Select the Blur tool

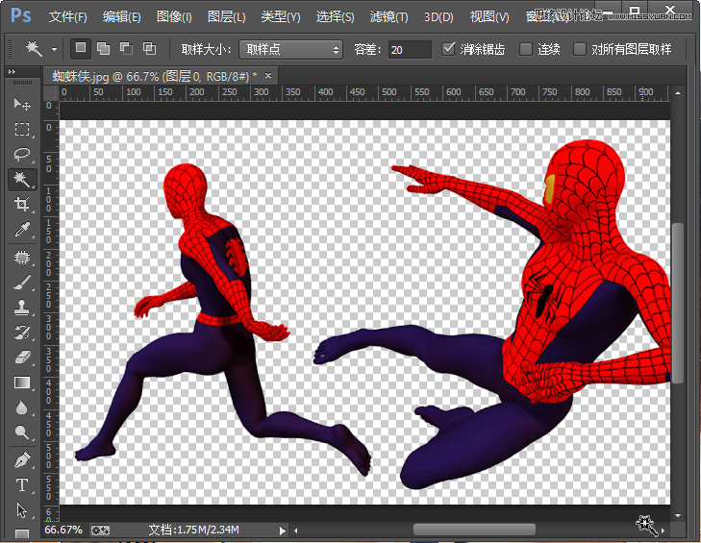(x=22, y=407)
